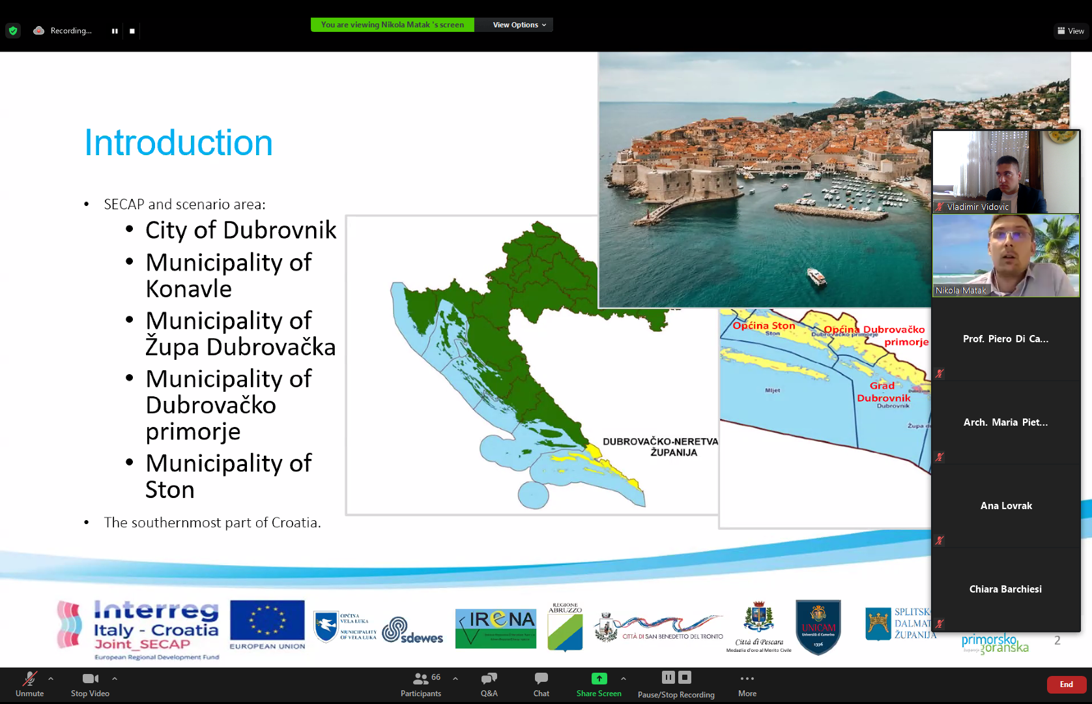
Task: Unmute the microphone
Action: pyautogui.click(x=29, y=684)
